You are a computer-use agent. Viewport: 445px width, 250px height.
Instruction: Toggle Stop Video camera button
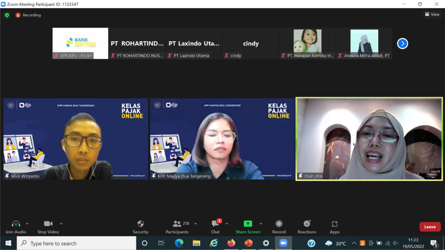(x=48, y=226)
